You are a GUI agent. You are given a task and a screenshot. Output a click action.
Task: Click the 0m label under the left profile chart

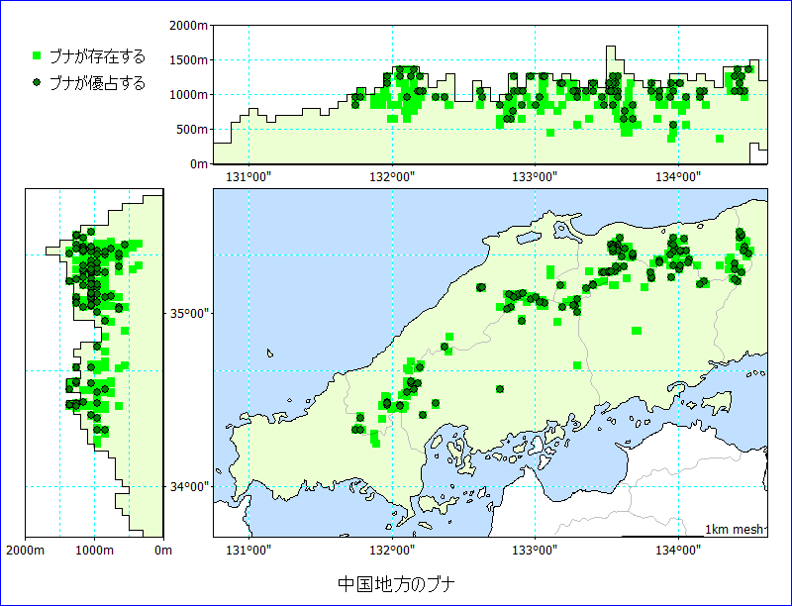[163, 550]
